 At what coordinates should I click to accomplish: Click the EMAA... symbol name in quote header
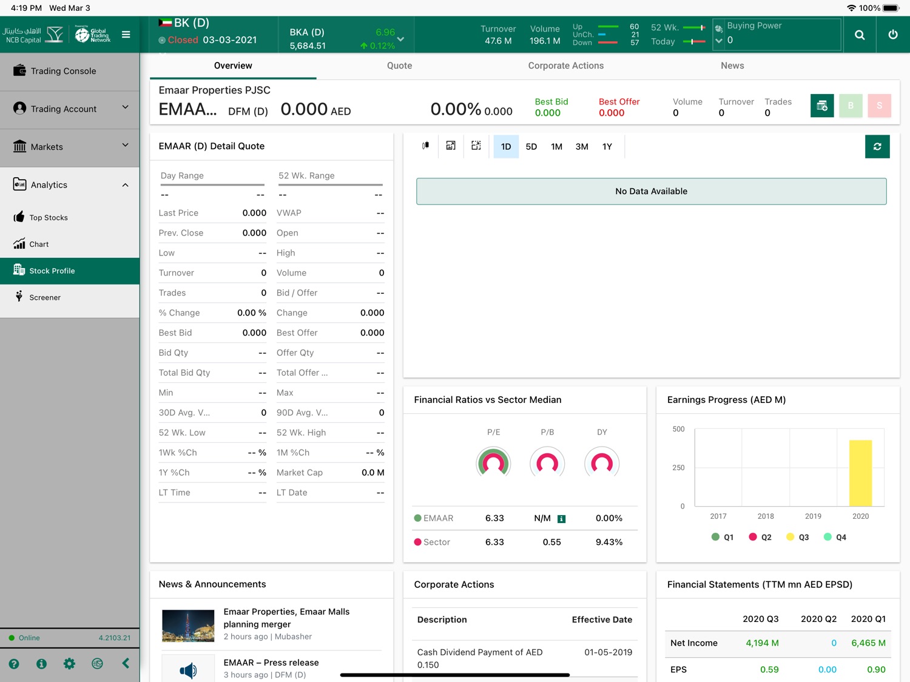(187, 110)
